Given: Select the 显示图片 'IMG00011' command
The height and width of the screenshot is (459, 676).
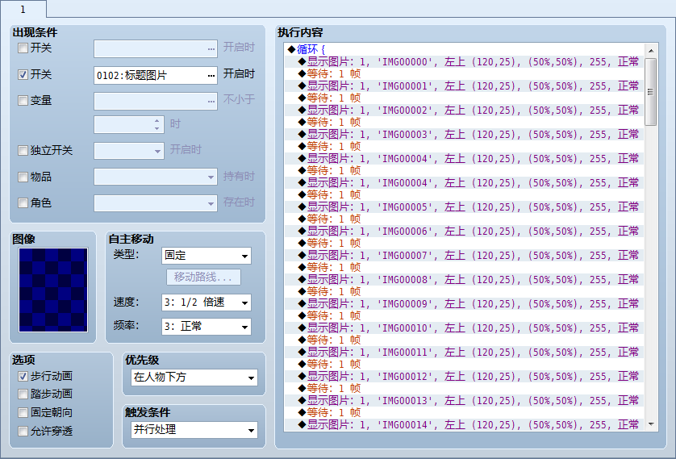Looking at the screenshot, I should (465, 353).
